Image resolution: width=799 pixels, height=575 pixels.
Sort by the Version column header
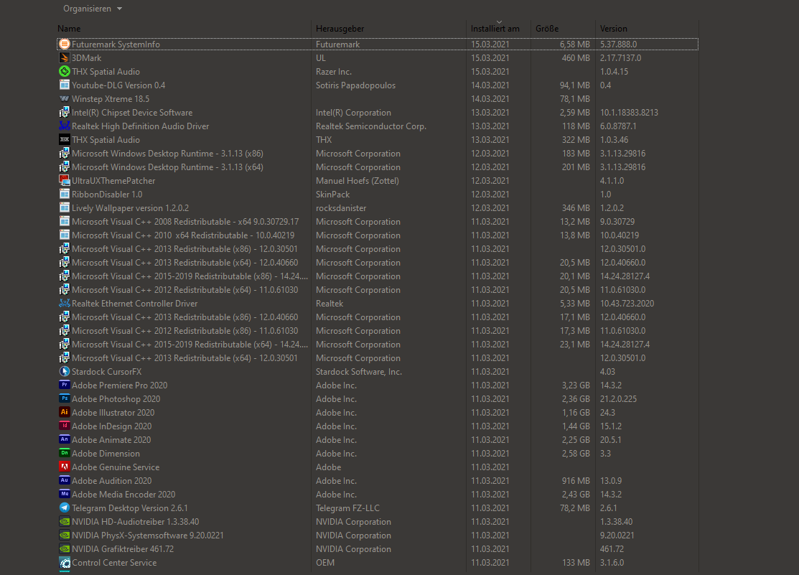(x=614, y=29)
